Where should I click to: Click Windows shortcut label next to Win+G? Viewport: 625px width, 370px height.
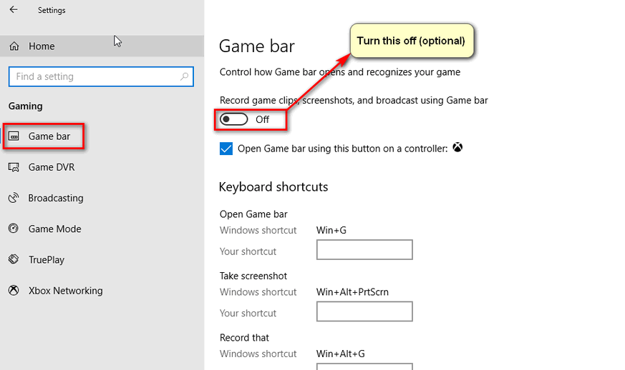coord(258,230)
